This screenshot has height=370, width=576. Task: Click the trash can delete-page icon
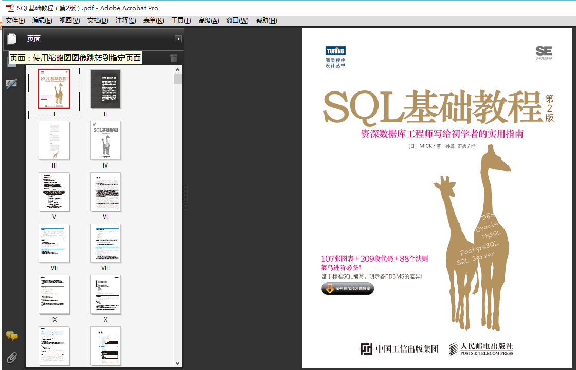coord(174,58)
